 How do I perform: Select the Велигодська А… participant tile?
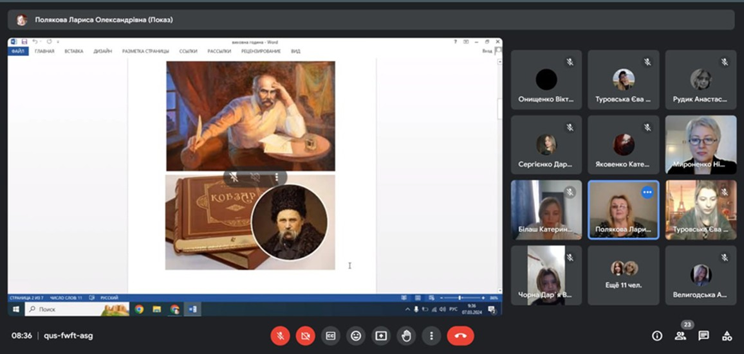pyautogui.click(x=701, y=276)
